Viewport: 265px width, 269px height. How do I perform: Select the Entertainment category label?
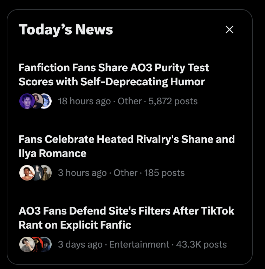[139, 244]
